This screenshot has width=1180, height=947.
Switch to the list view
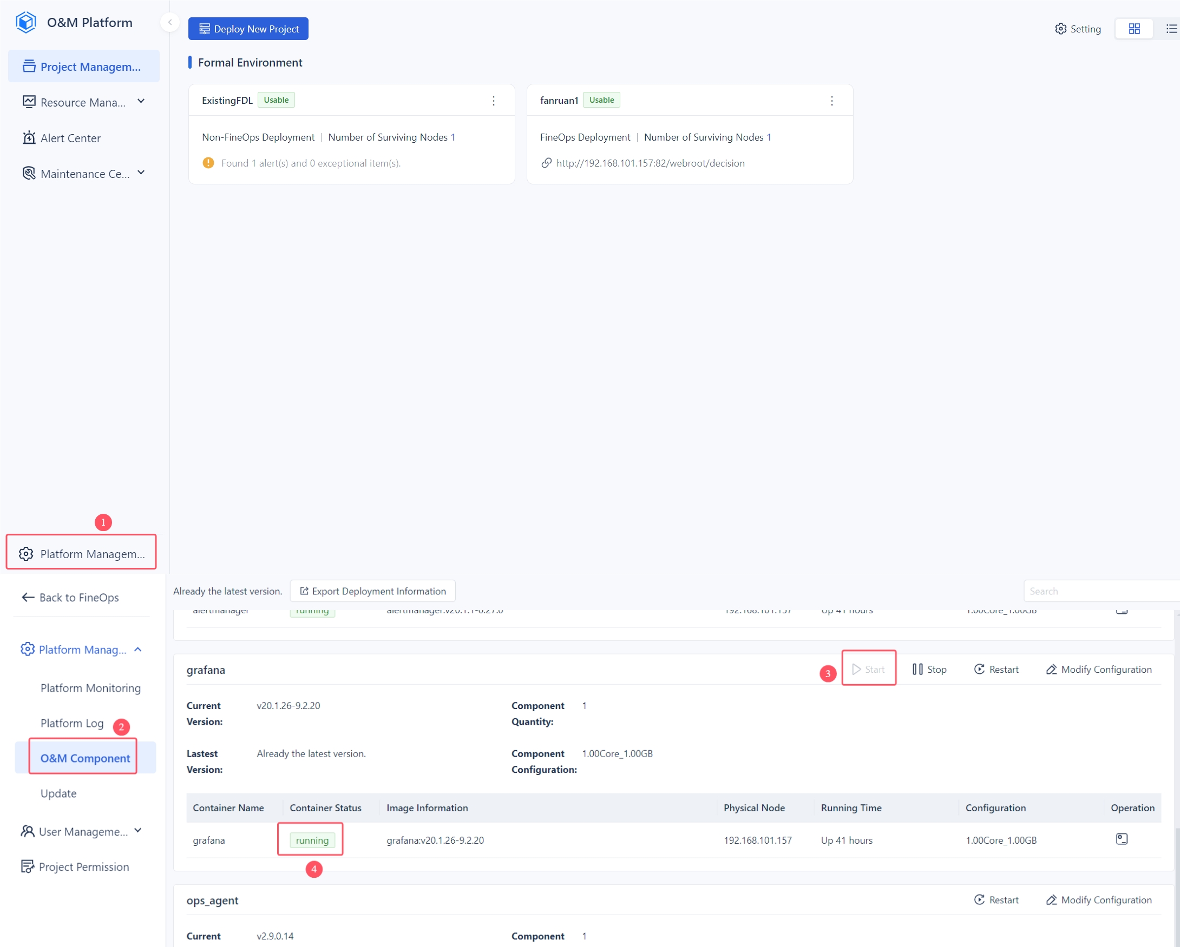(x=1171, y=29)
